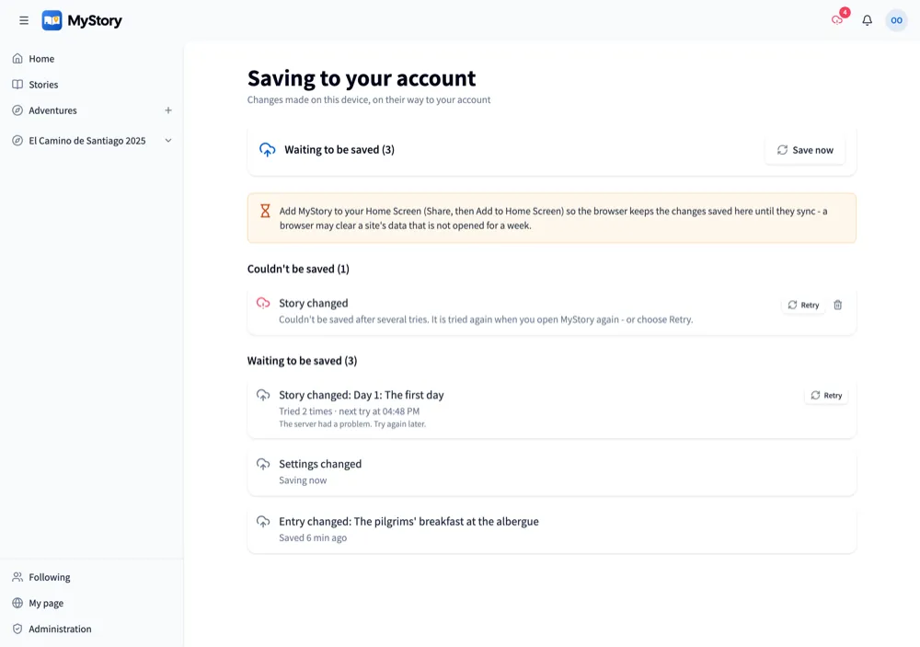Open El Camino de Santiago 2025 adventure
Image resolution: width=920 pixels, height=647 pixels.
[82, 141]
